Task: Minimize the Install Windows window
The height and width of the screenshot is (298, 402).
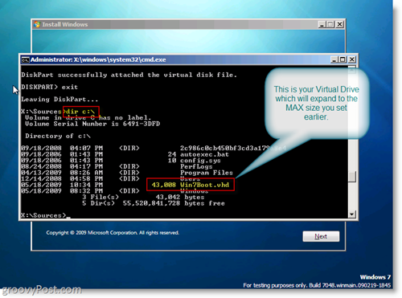Action: pyautogui.click(x=322, y=24)
